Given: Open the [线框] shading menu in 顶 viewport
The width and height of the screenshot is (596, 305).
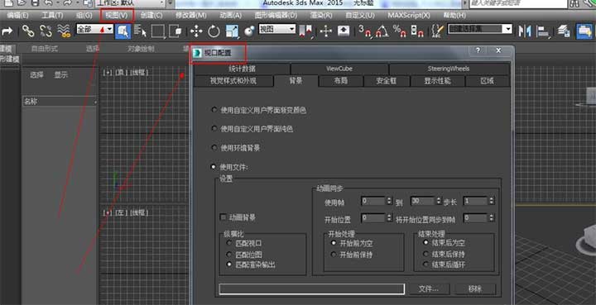Looking at the screenshot, I should [x=139, y=72].
